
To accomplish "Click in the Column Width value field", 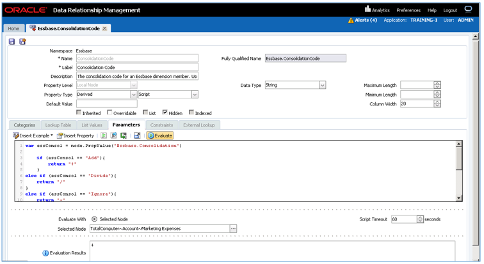I will tap(417, 104).
